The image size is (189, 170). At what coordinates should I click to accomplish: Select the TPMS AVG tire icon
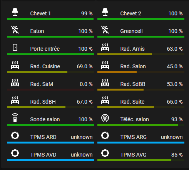click(105, 153)
